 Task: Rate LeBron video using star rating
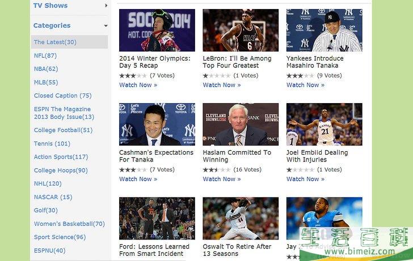click(217, 76)
